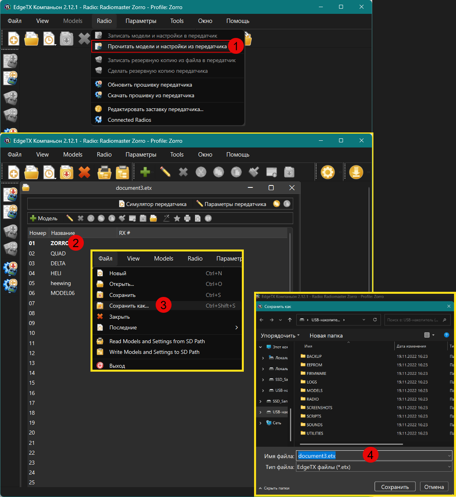Click the horizontal scrollbar below the folder list
The image size is (456, 497).
point(352,444)
